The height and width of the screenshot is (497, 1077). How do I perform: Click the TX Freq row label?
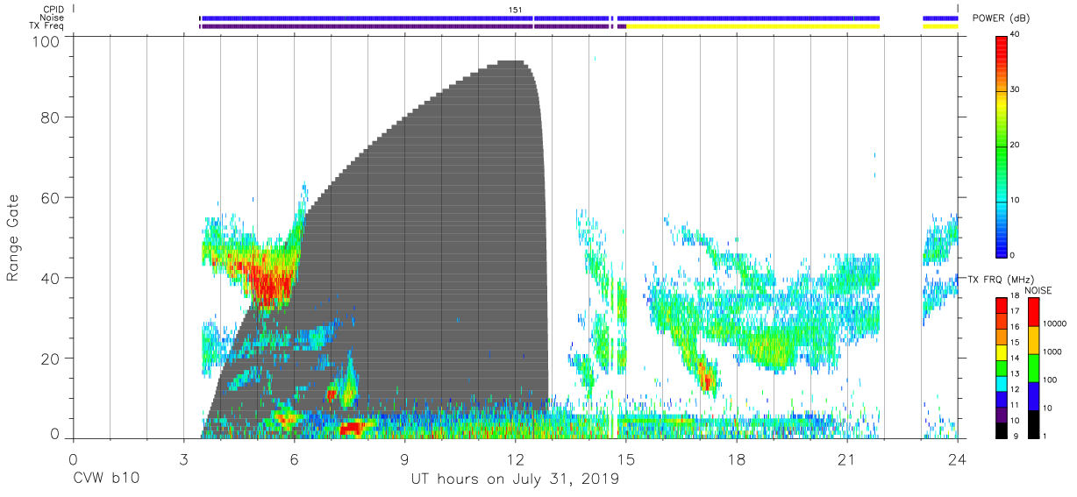(x=46, y=26)
